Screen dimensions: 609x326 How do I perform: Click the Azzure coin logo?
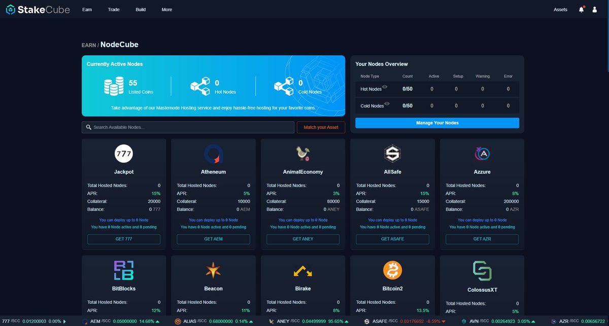(482, 153)
